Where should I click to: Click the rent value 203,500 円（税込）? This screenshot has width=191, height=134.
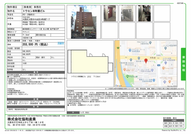[x=35, y=44]
